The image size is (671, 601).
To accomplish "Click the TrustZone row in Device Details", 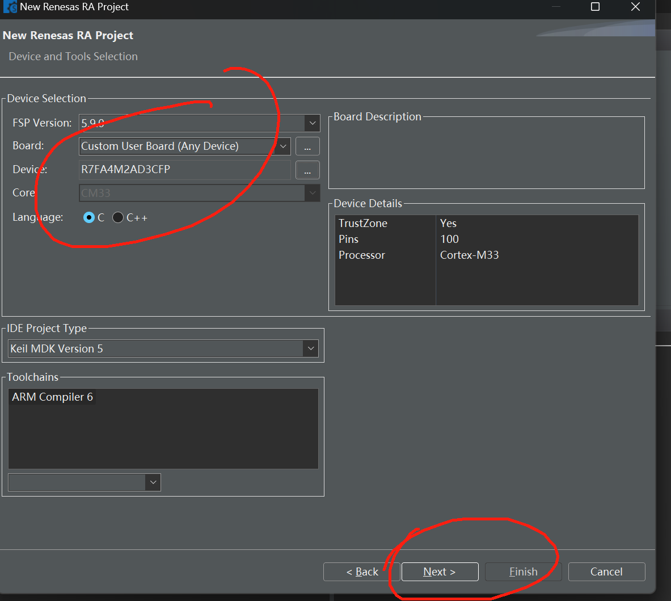I will pos(487,223).
